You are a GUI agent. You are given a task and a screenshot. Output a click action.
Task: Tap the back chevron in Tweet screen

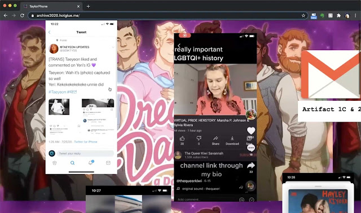(x=50, y=32)
